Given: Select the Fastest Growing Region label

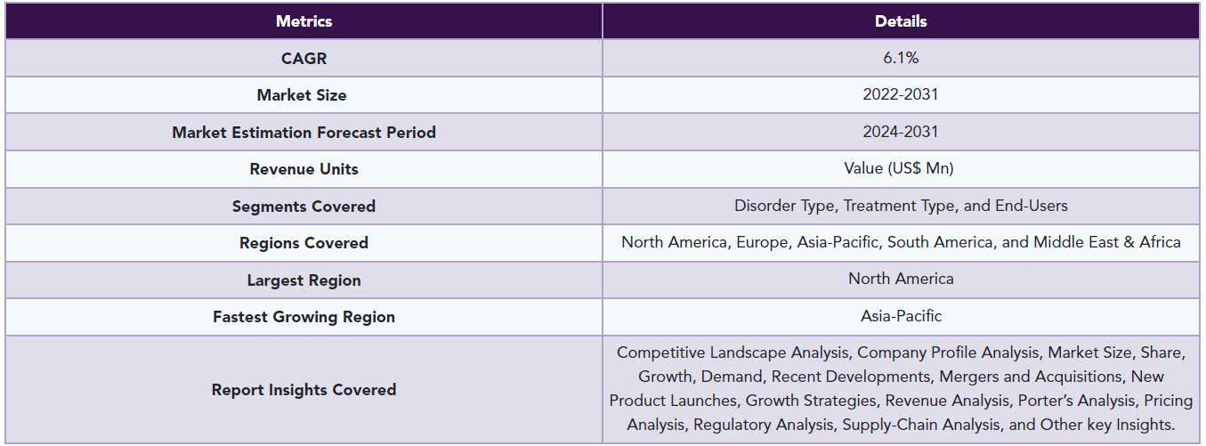Looking at the screenshot, I should [x=304, y=317].
